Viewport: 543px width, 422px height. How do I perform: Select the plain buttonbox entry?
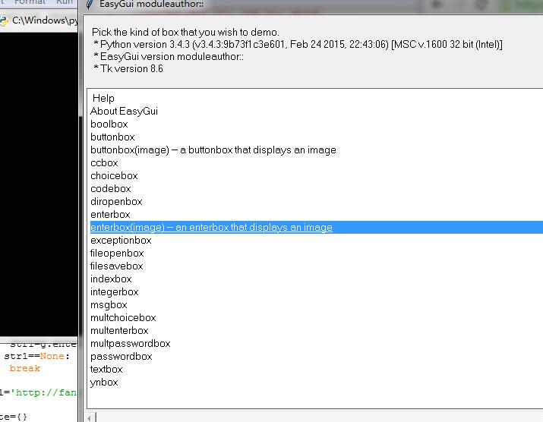point(112,137)
